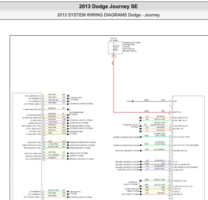
Task: Click the 'RT FT TRN SIG FD' pin label
Action: point(34,129)
